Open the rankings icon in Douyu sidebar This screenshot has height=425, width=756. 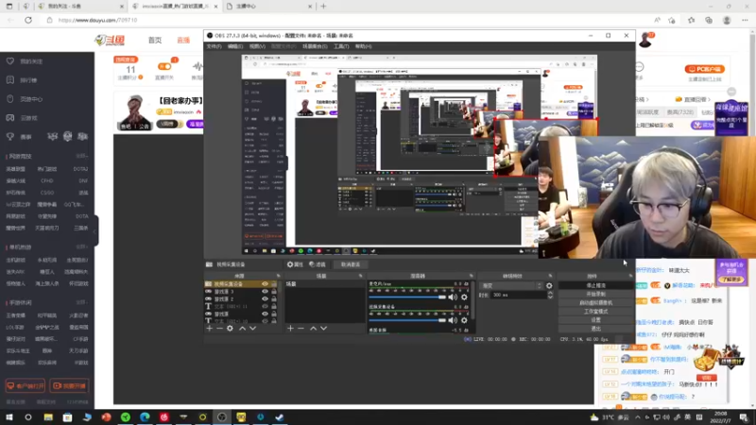tap(10, 80)
